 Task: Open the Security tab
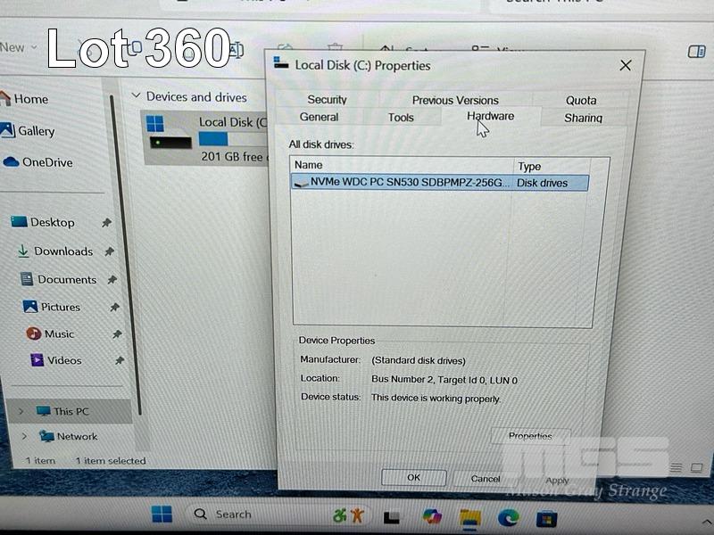pyautogui.click(x=327, y=100)
